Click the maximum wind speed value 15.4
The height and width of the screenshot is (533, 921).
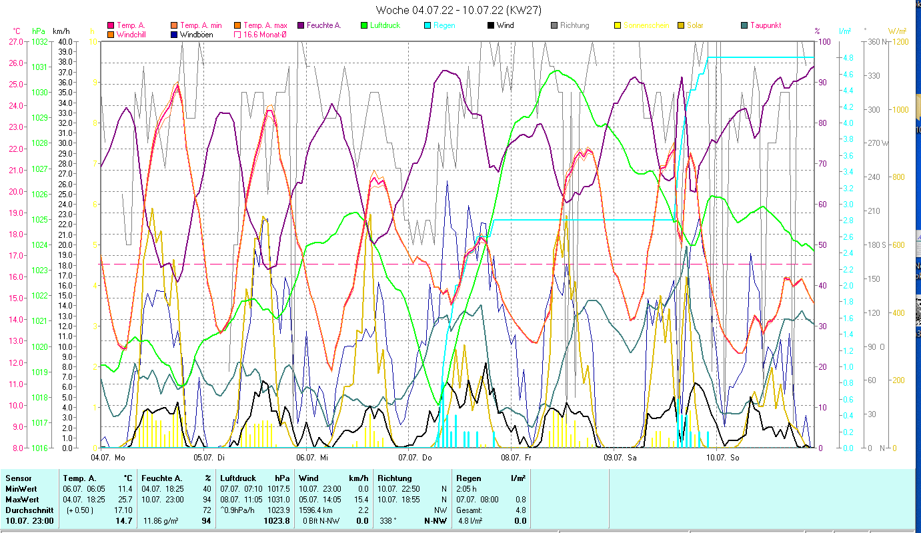(x=361, y=500)
